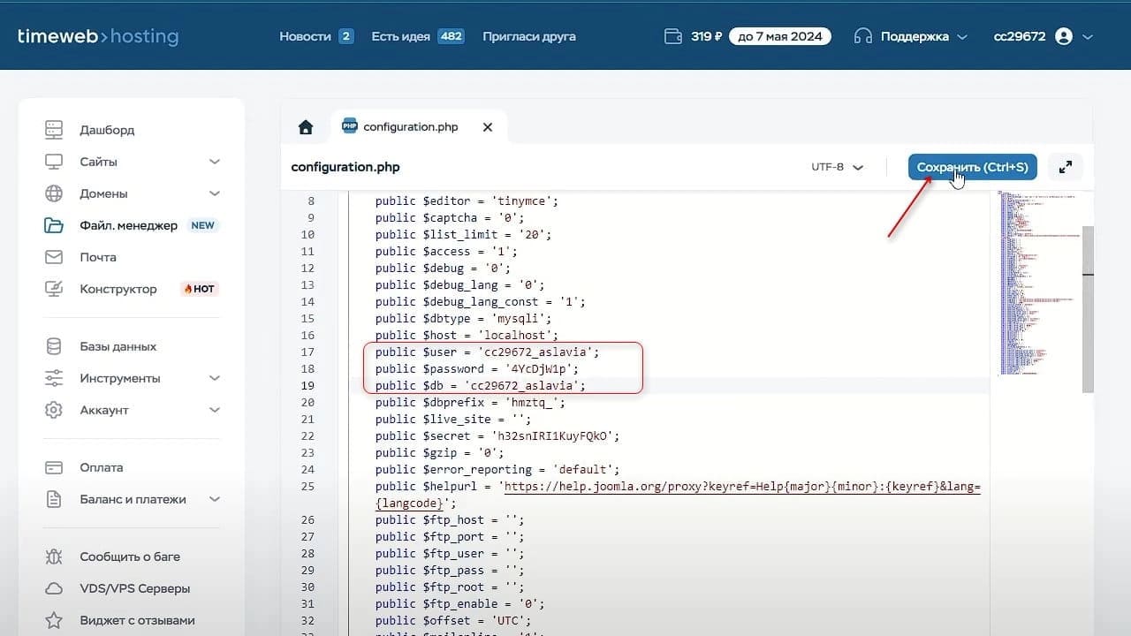The width and height of the screenshot is (1131, 636).
Task: Click the Есть идея badge 482
Action: point(452,36)
